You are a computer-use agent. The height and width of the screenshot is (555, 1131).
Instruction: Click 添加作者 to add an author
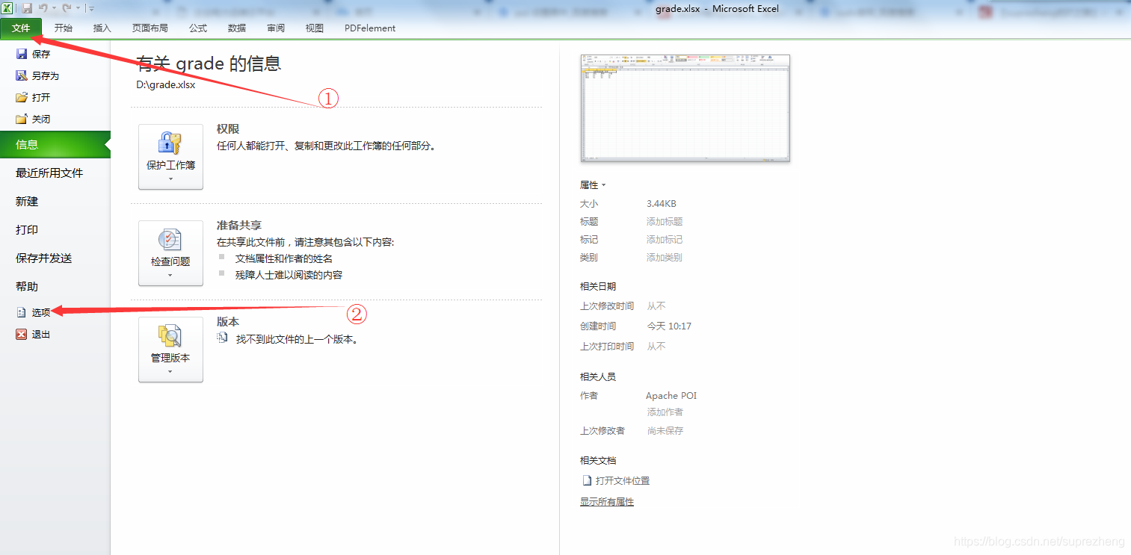[x=665, y=412]
